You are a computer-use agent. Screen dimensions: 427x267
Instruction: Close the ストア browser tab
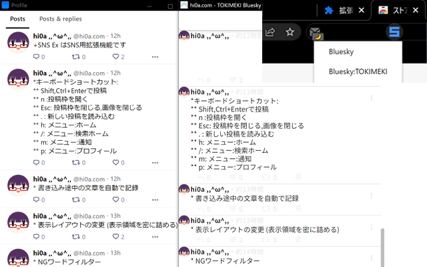coord(416,11)
